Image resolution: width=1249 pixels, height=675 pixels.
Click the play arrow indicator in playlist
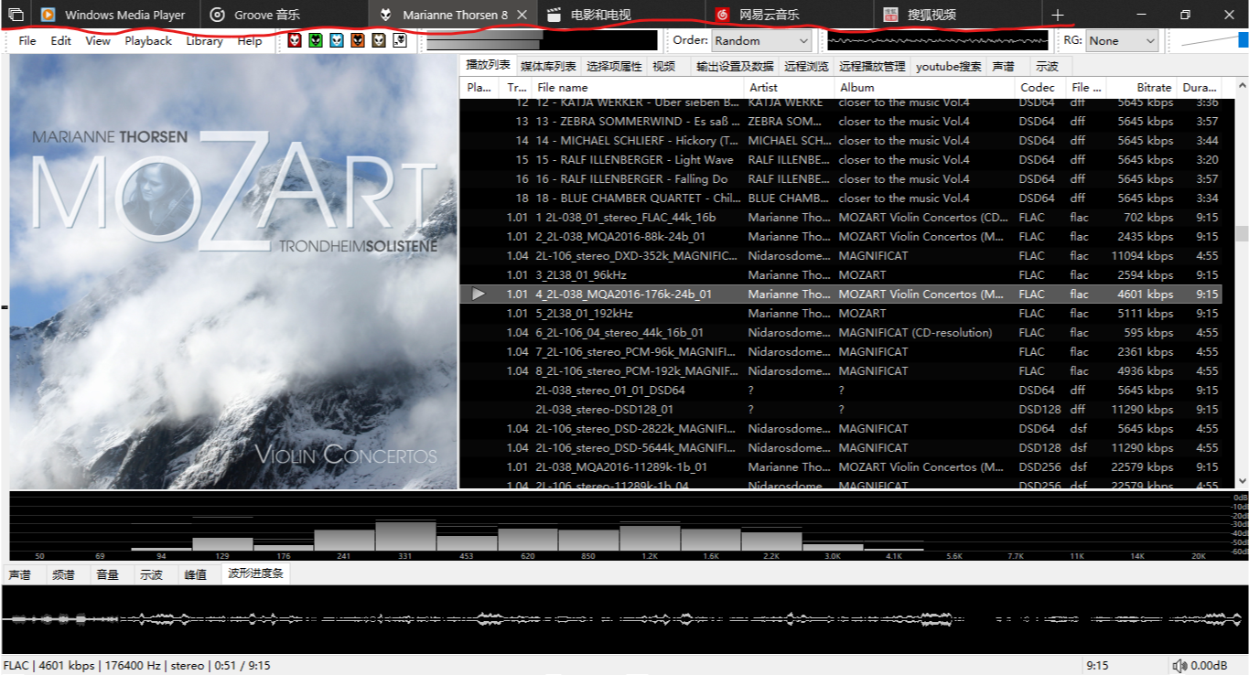479,294
